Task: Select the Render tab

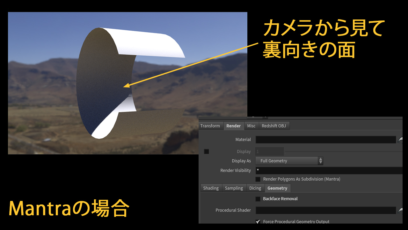Action: tap(233, 126)
